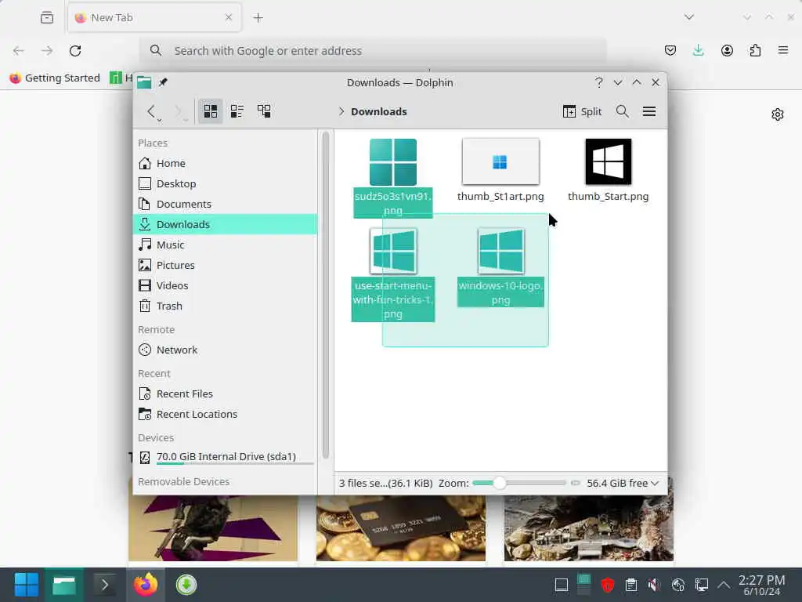Select use-start-menu-with-fun-tricks-1.png file

point(393,275)
